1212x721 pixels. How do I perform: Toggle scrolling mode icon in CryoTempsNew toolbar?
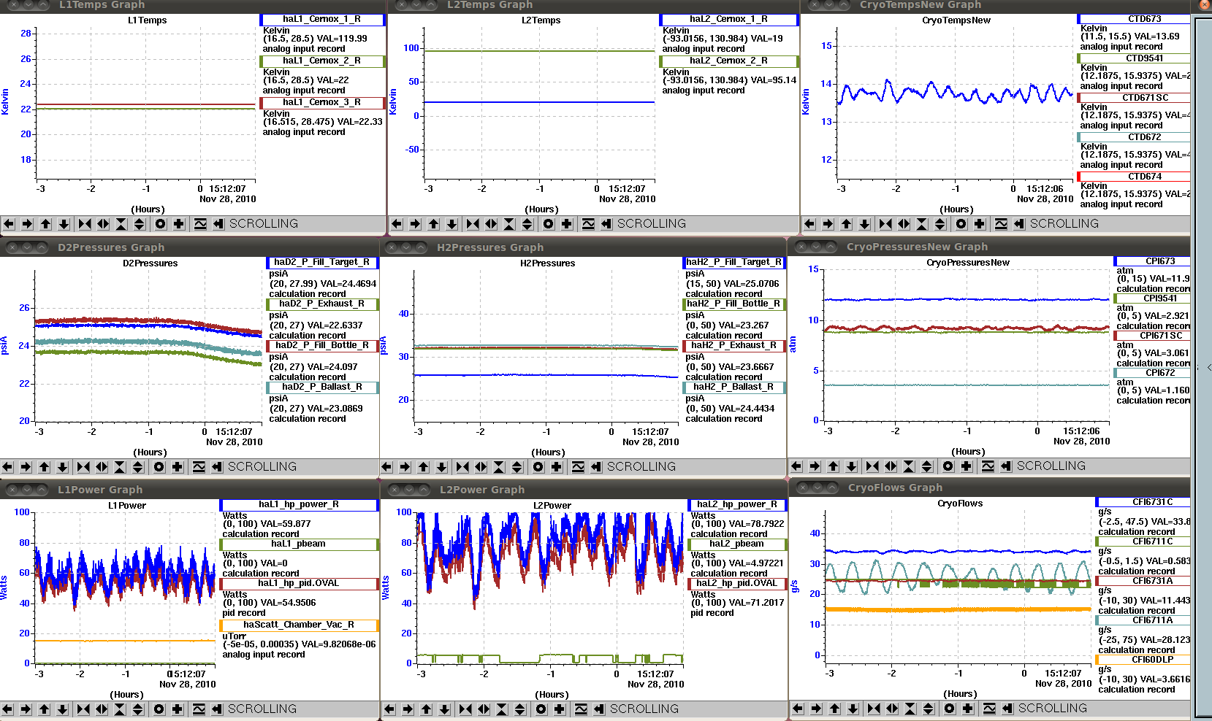click(x=1019, y=224)
